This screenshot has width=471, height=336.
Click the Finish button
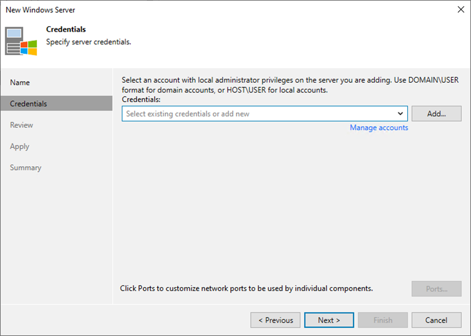tap(383, 320)
